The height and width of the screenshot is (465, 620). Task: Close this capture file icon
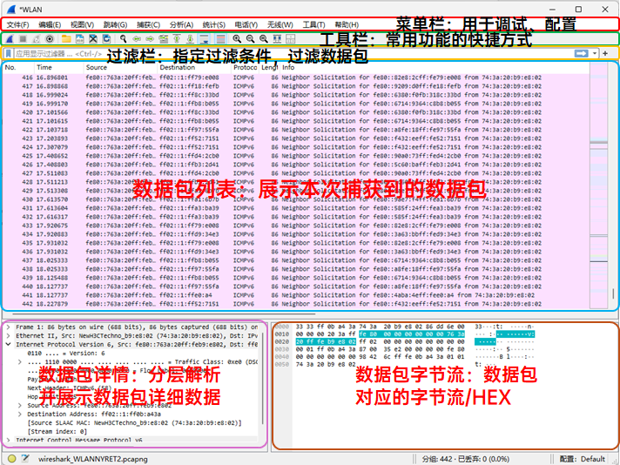[x=93, y=38]
